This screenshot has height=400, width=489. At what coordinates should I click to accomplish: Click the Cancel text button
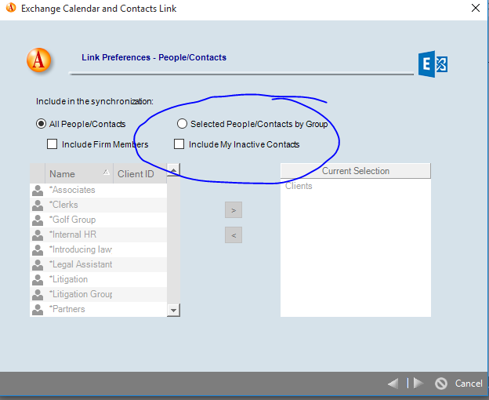pyautogui.click(x=469, y=384)
